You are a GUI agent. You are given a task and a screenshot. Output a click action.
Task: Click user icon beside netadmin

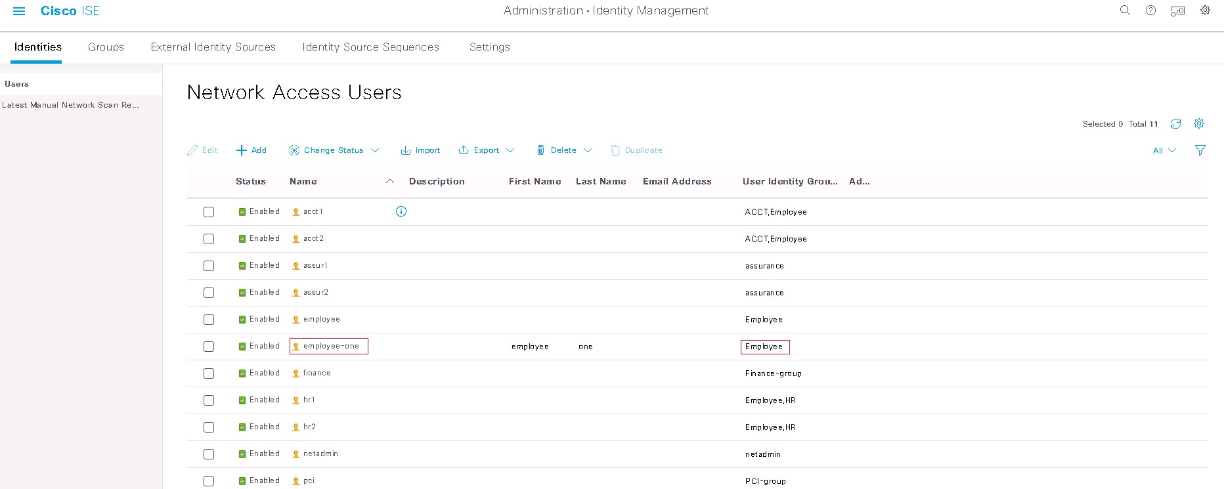tap(296, 454)
